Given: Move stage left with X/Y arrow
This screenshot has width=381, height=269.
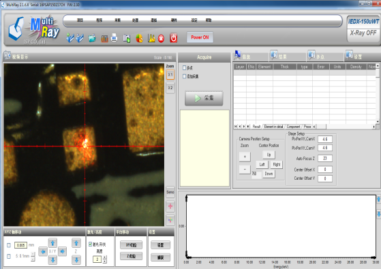Looking at the screenshot, I should [43, 251].
